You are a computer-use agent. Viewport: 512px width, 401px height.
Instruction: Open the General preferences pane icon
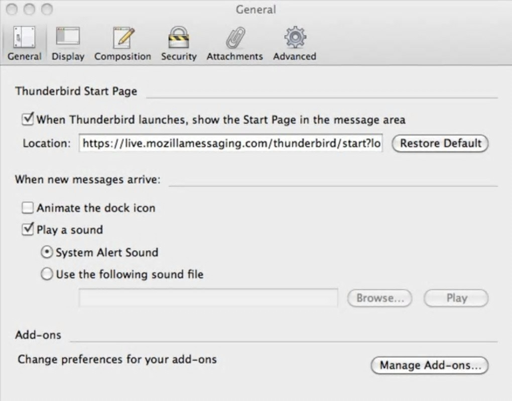tap(24, 38)
